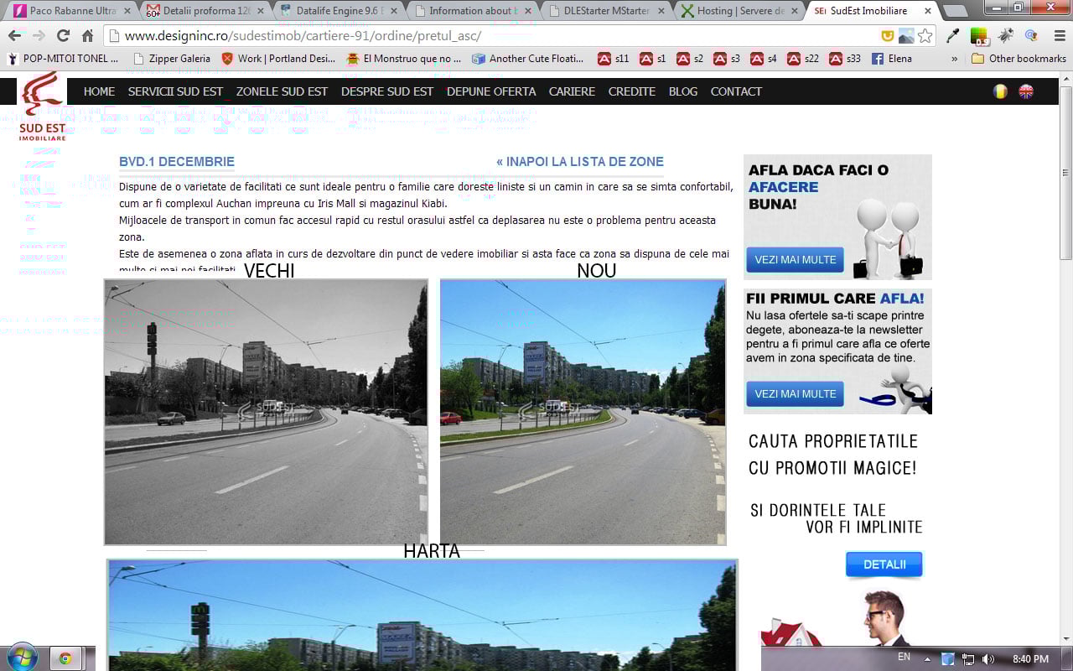The image size is (1073, 671).
Task: Open CREDITE menu item
Action: click(632, 91)
